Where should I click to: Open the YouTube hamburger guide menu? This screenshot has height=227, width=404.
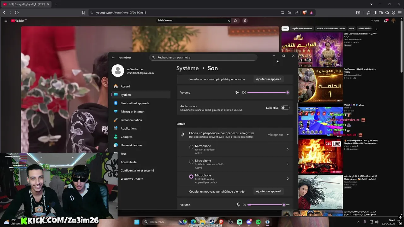click(6, 21)
